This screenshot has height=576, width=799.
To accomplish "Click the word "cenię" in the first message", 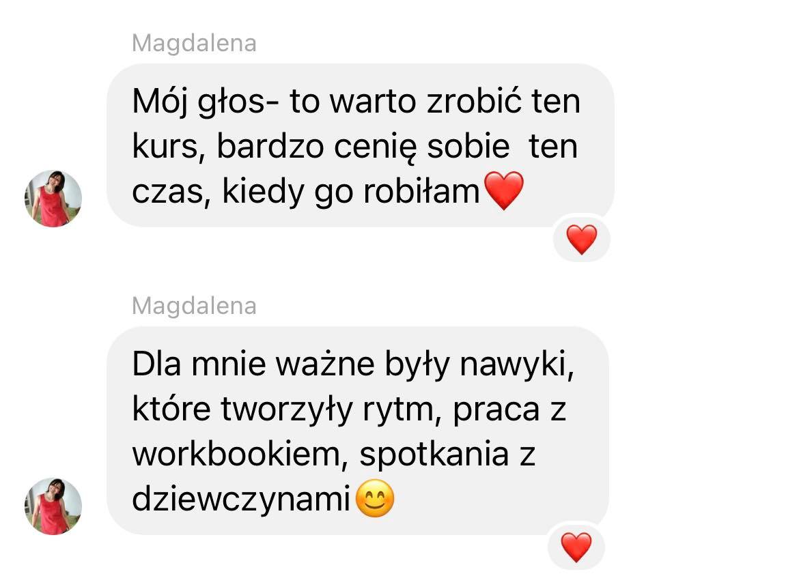I will tap(376, 147).
